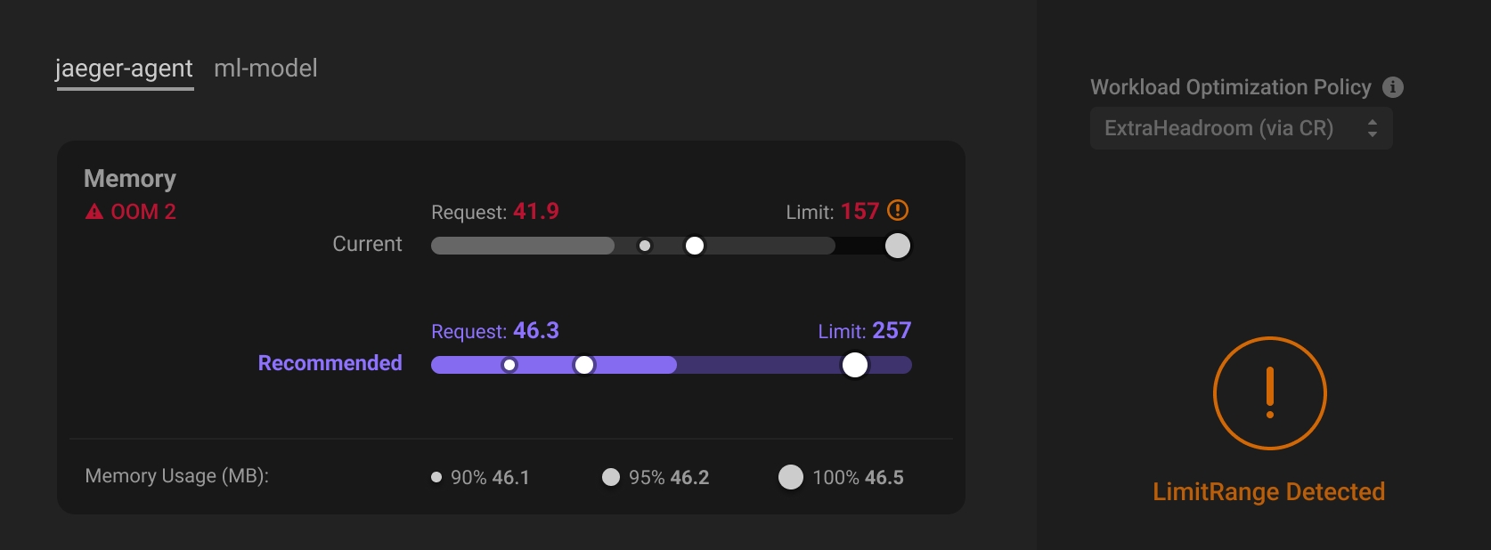Click the dropdown up-down arrows of the policy selector
The height and width of the screenshot is (550, 1491).
coord(1372,128)
